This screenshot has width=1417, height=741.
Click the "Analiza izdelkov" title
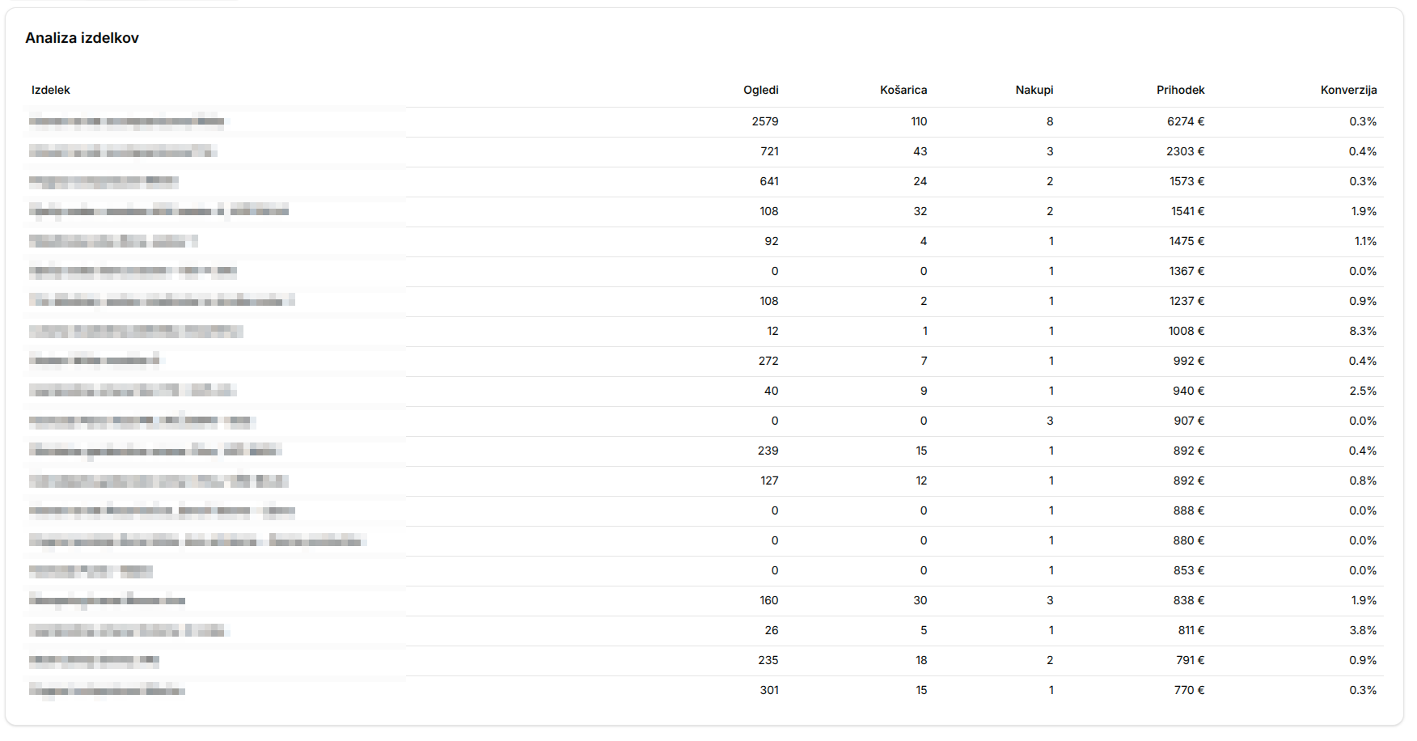click(82, 38)
